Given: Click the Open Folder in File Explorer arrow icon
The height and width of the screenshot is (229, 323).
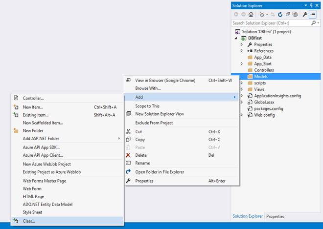Looking at the screenshot, I should (x=128, y=171).
